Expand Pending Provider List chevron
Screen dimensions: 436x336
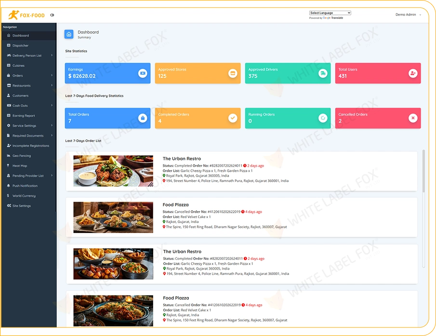click(x=52, y=175)
